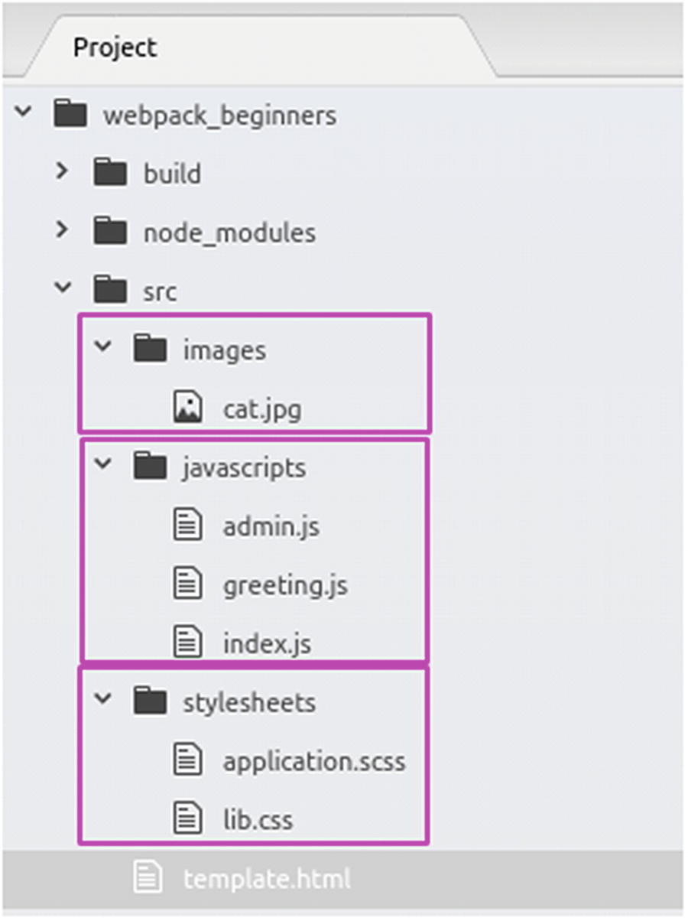Collapse the images folder chevron
Viewport: 688px width, 921px height.
(x=102, y=348)
